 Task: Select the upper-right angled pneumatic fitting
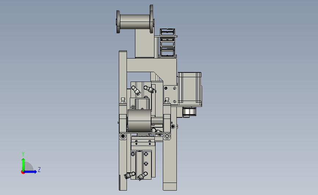[x=150, y=89]
